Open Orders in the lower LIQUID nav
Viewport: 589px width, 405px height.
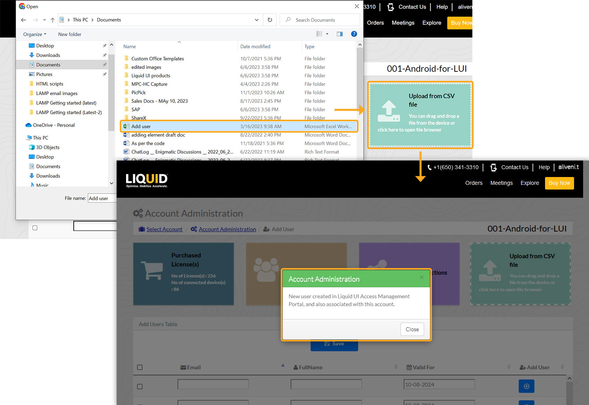(474, 183)
